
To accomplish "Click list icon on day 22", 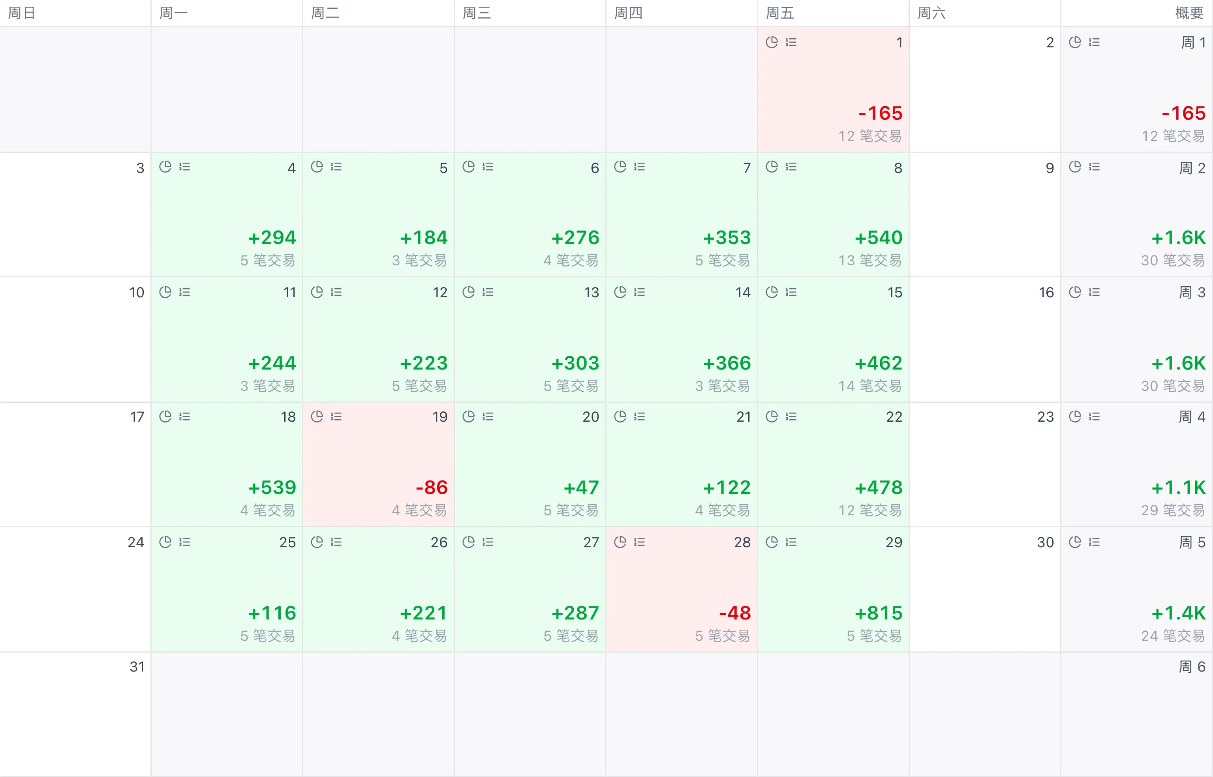I will click(791, 416).
